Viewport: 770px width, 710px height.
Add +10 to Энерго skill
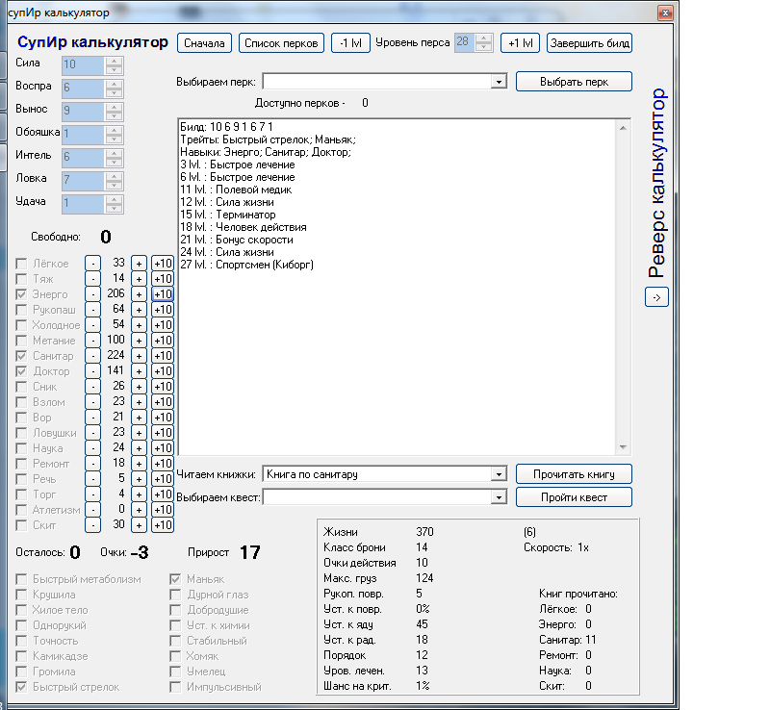(x=163, y=294)
